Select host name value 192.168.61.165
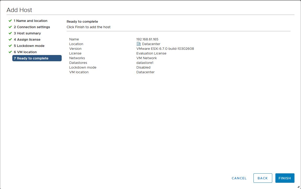The width and height of the screenshot is (301, 189). 147,39
